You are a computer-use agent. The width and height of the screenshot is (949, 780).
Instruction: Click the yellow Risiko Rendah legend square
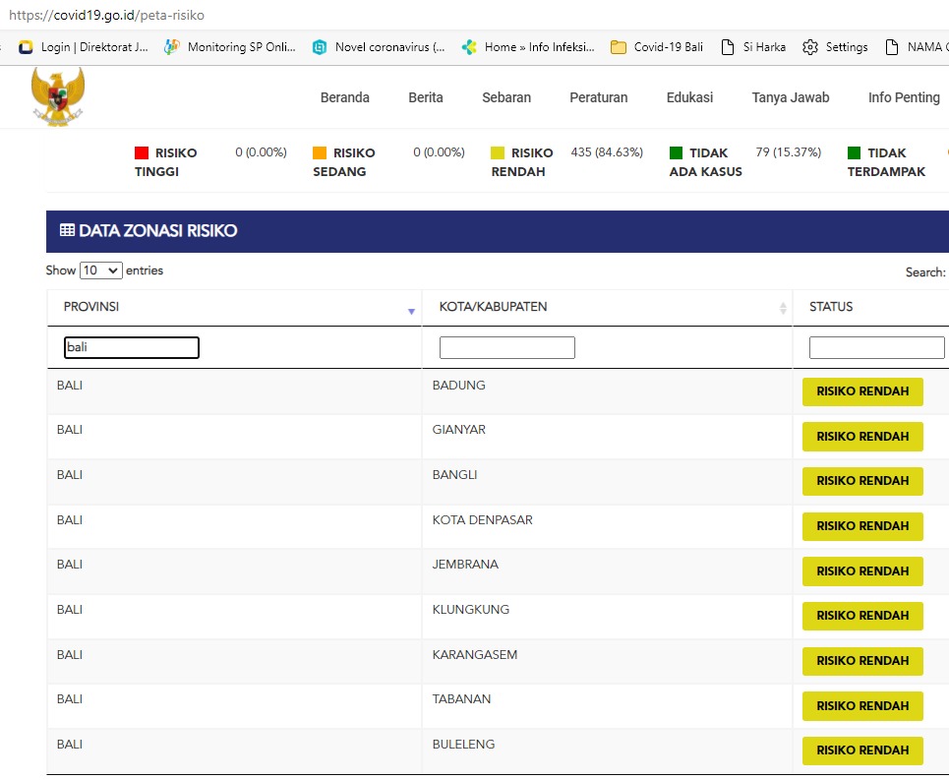[x=498, y=153]
